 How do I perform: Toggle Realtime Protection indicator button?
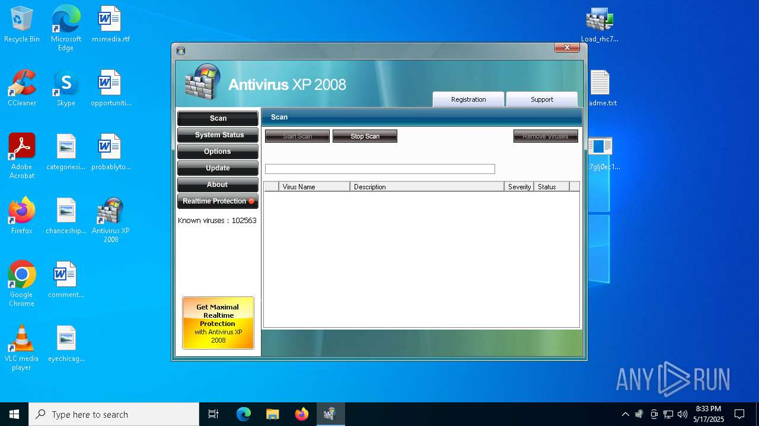[218, 201]
